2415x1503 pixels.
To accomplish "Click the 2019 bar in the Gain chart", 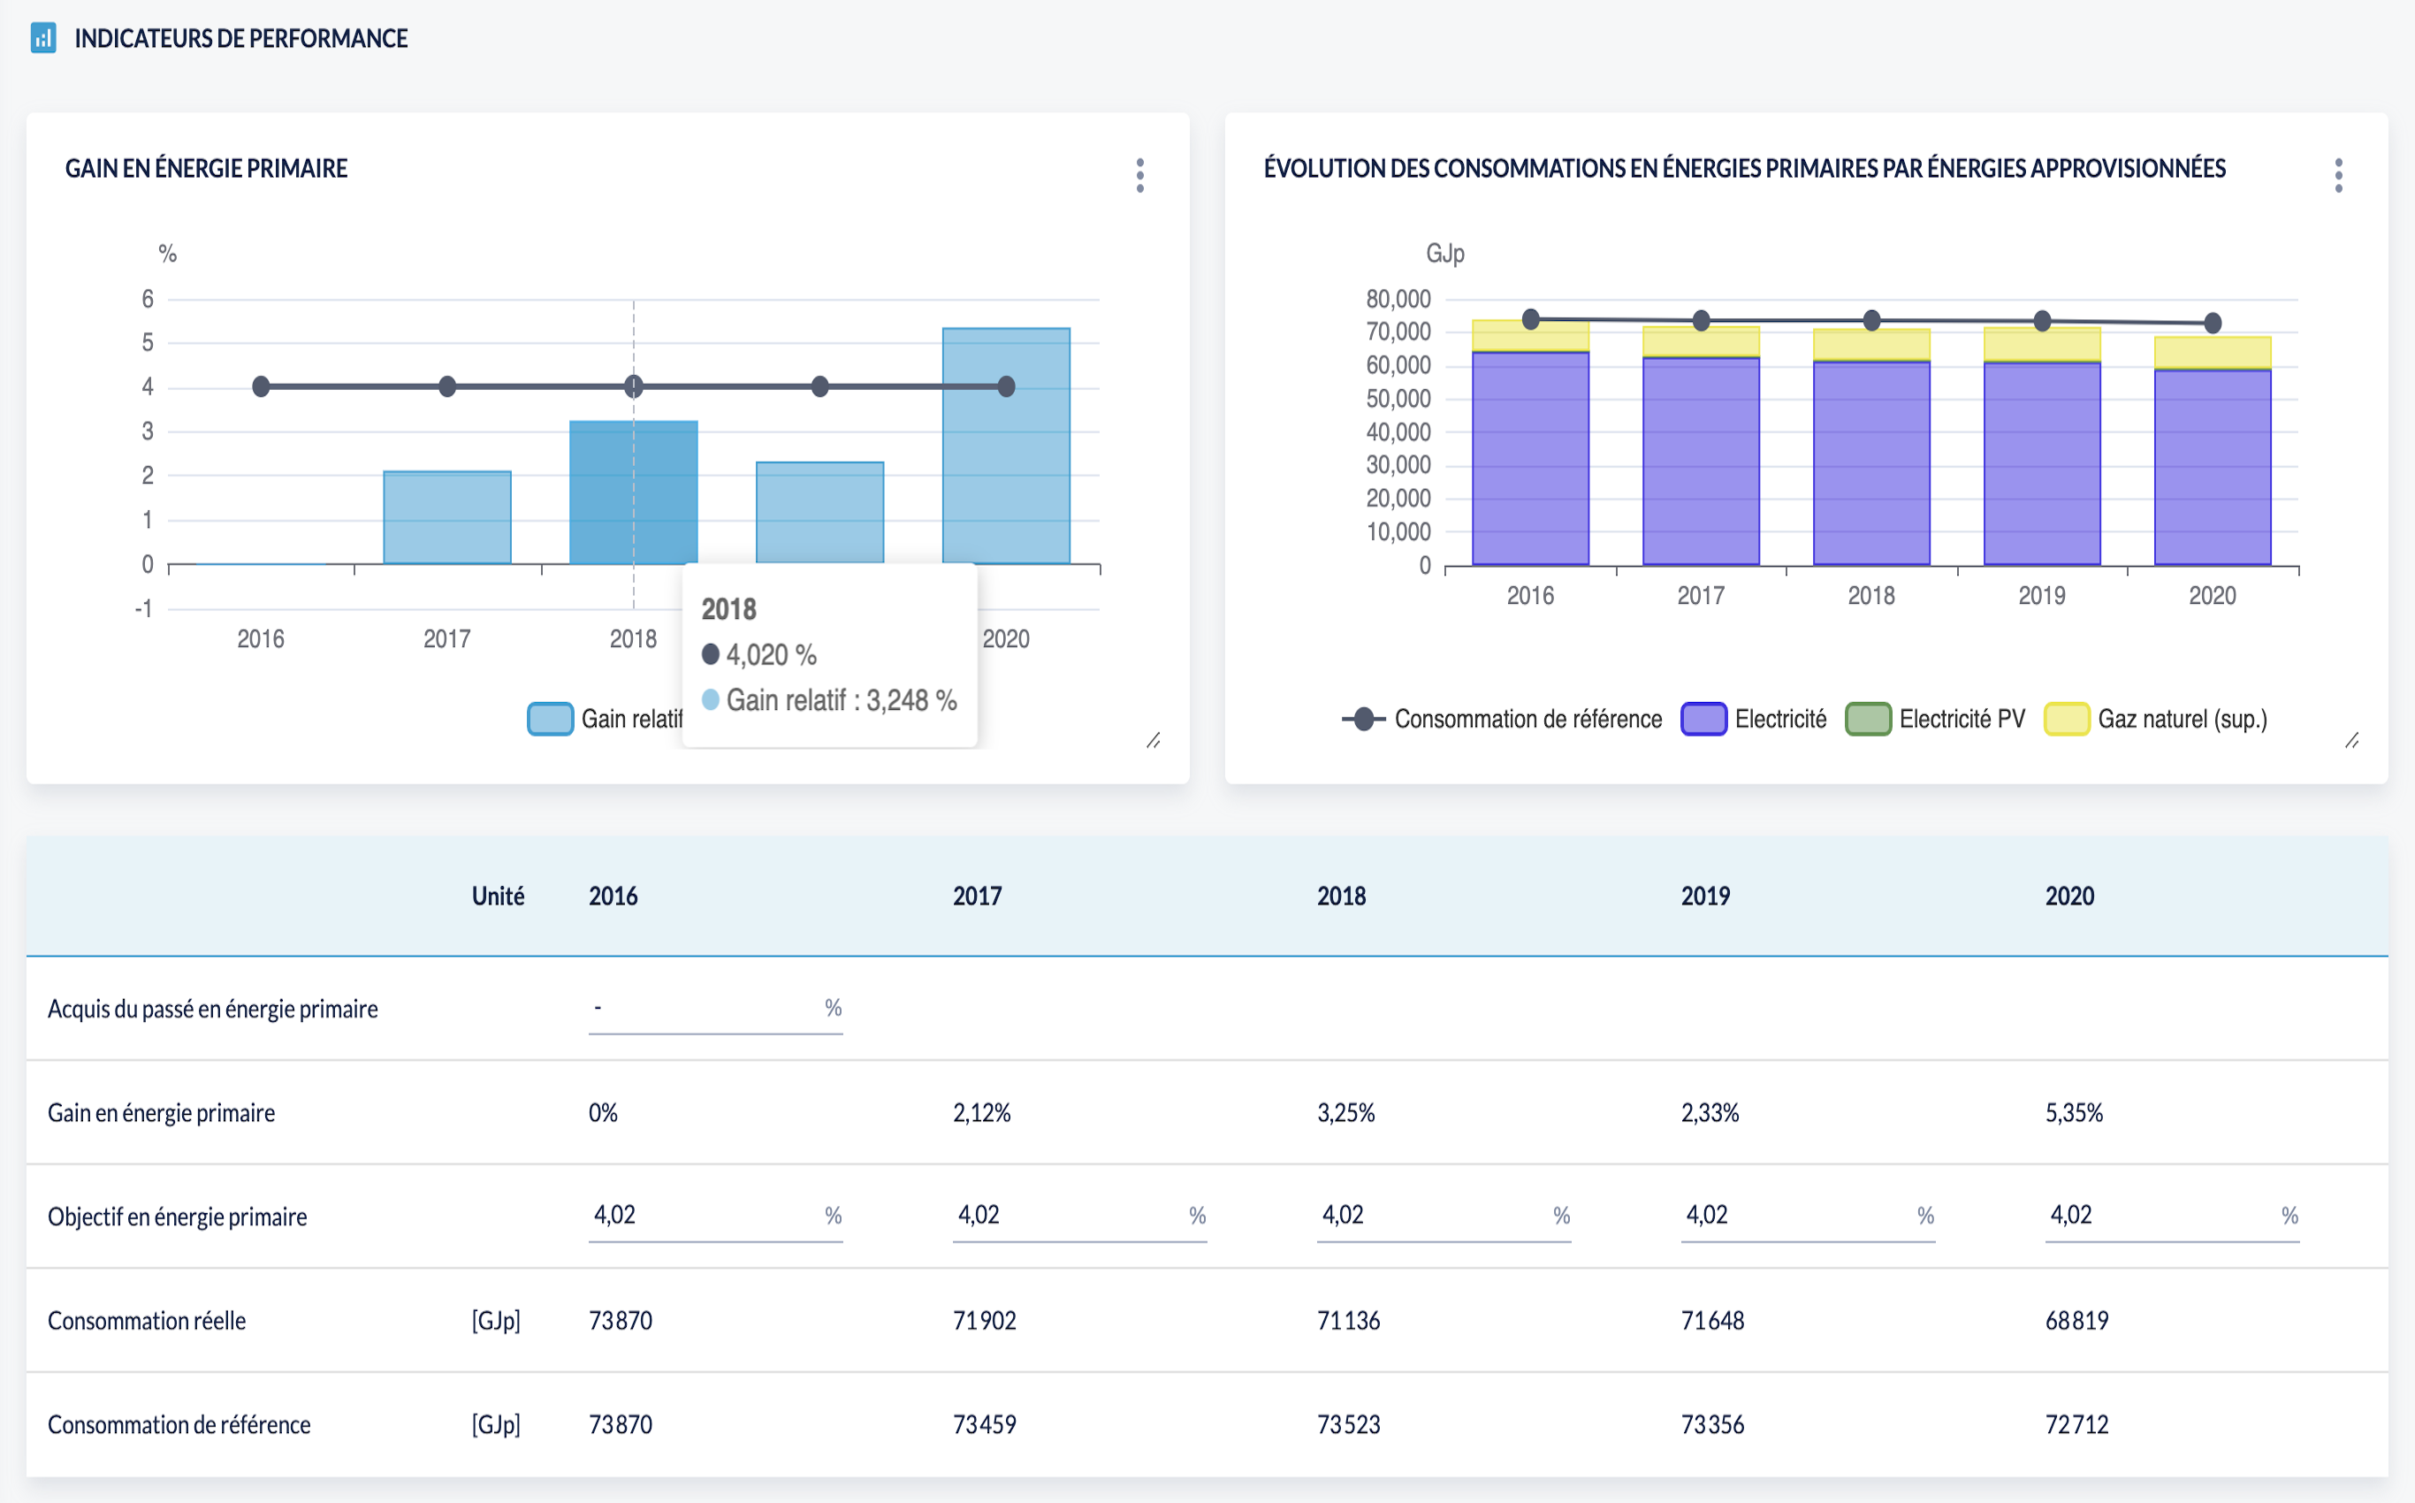I will pyautogui.click(x=820, y=512).
